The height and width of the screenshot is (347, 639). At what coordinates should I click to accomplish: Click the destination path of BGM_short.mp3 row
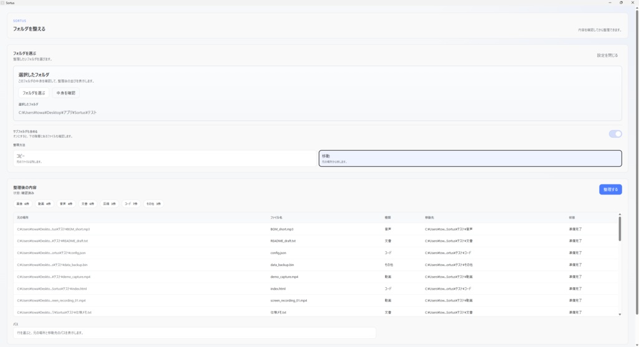click(449, 229)
